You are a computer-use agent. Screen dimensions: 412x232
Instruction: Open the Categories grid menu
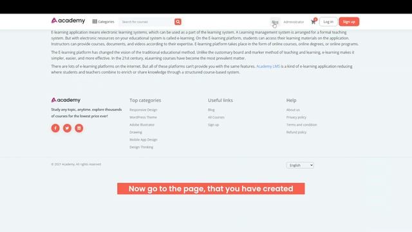103,21
